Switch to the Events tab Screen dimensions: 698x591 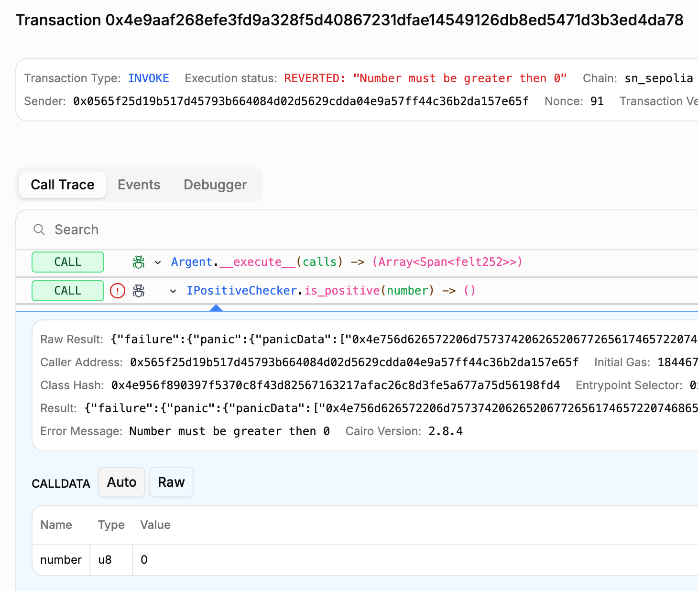pos(139,185)
